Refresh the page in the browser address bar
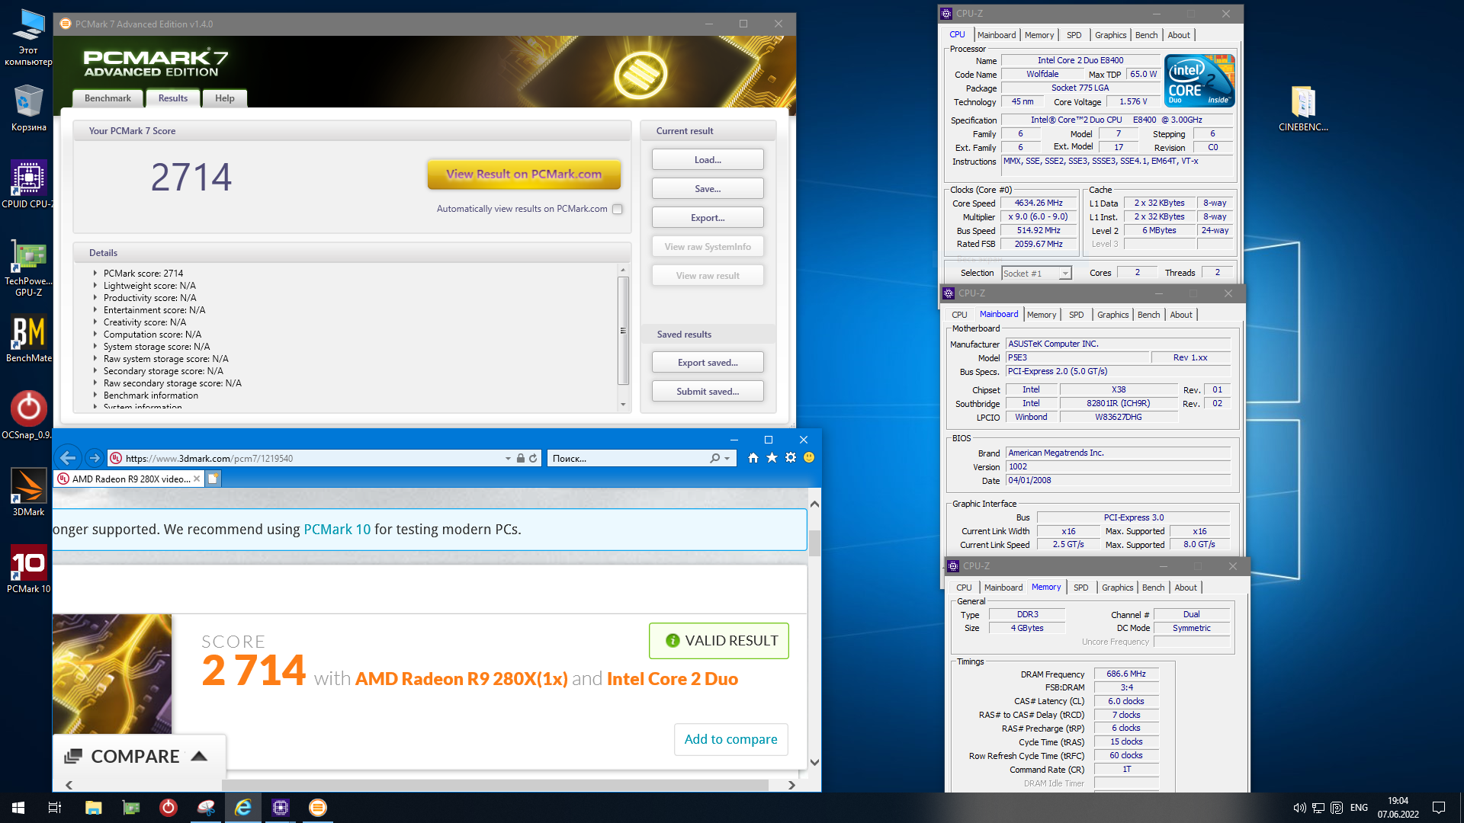1464x823 pixels. coord(533,458)
